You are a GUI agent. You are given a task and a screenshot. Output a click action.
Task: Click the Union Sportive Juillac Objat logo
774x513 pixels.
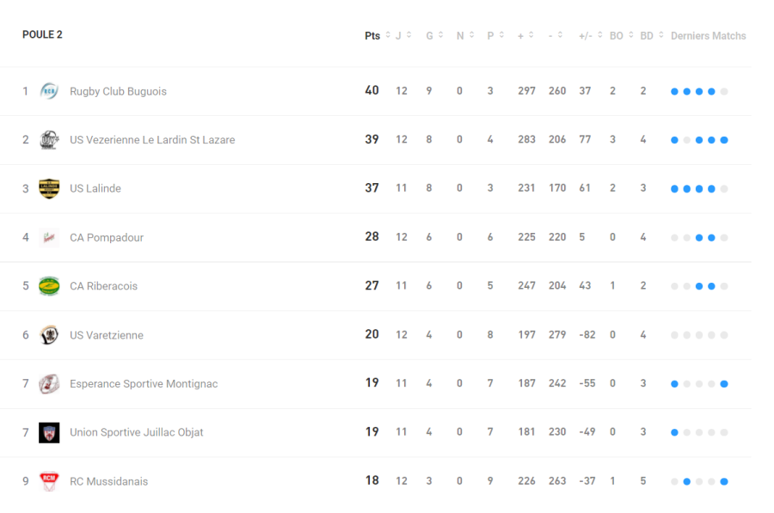[x=49, y=432]
